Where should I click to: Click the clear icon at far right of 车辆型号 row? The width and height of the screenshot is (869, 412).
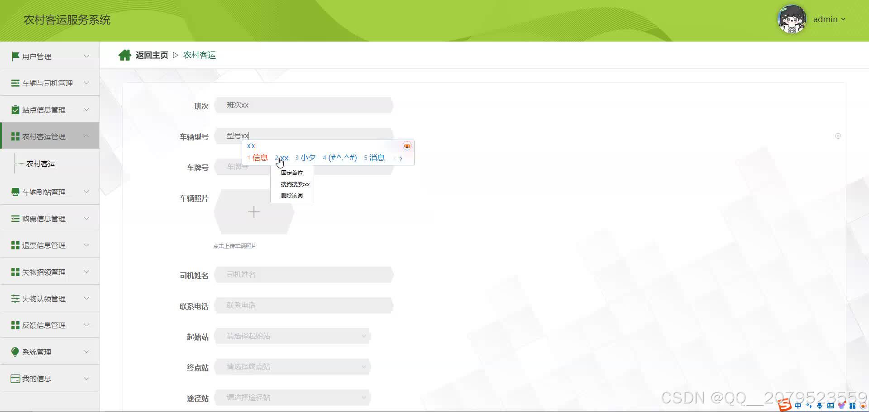838,136
